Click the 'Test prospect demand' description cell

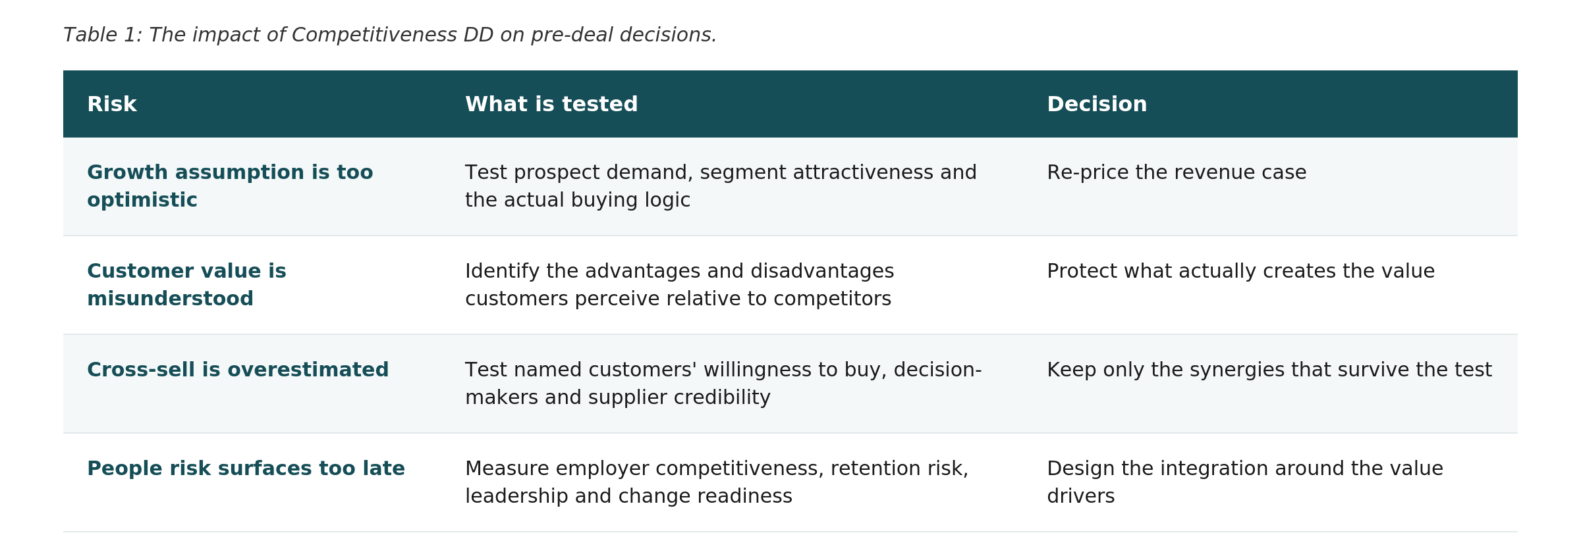point(721,186)
